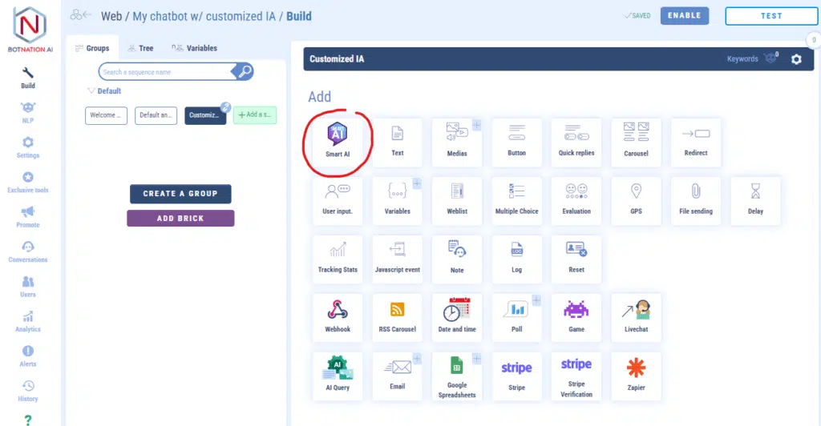
Task: Insert the Livechat element
Action: pyautogui.click(x=636, y=315)
